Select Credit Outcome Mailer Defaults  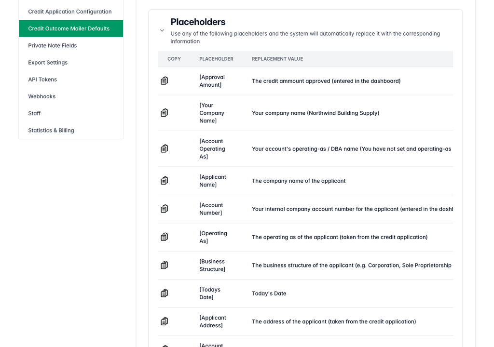[x=71, y=28]
